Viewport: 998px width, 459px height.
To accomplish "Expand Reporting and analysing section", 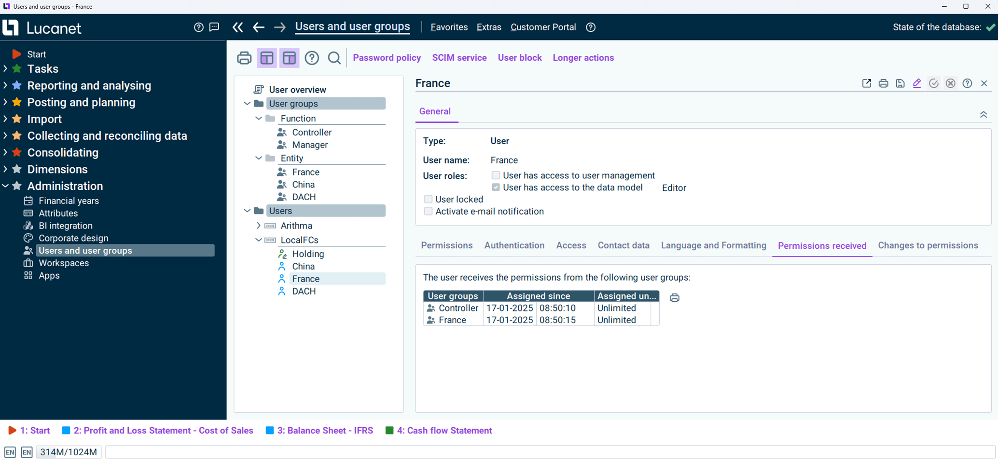I will click(x=5, y=85).
